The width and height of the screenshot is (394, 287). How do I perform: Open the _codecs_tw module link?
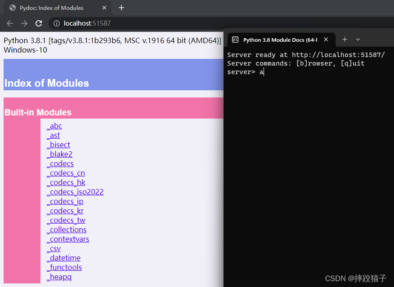[66, 220]
